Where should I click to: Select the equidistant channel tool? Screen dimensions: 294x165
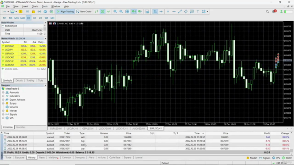(186, 11)
